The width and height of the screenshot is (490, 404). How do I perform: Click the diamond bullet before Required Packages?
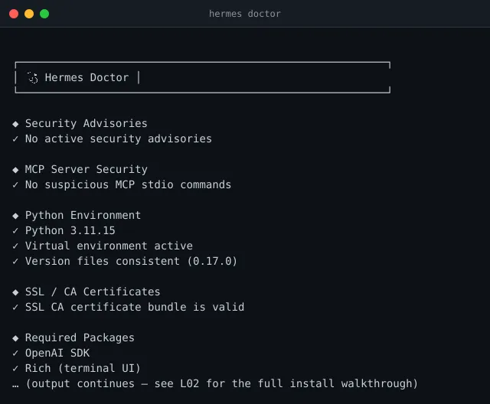15,338
